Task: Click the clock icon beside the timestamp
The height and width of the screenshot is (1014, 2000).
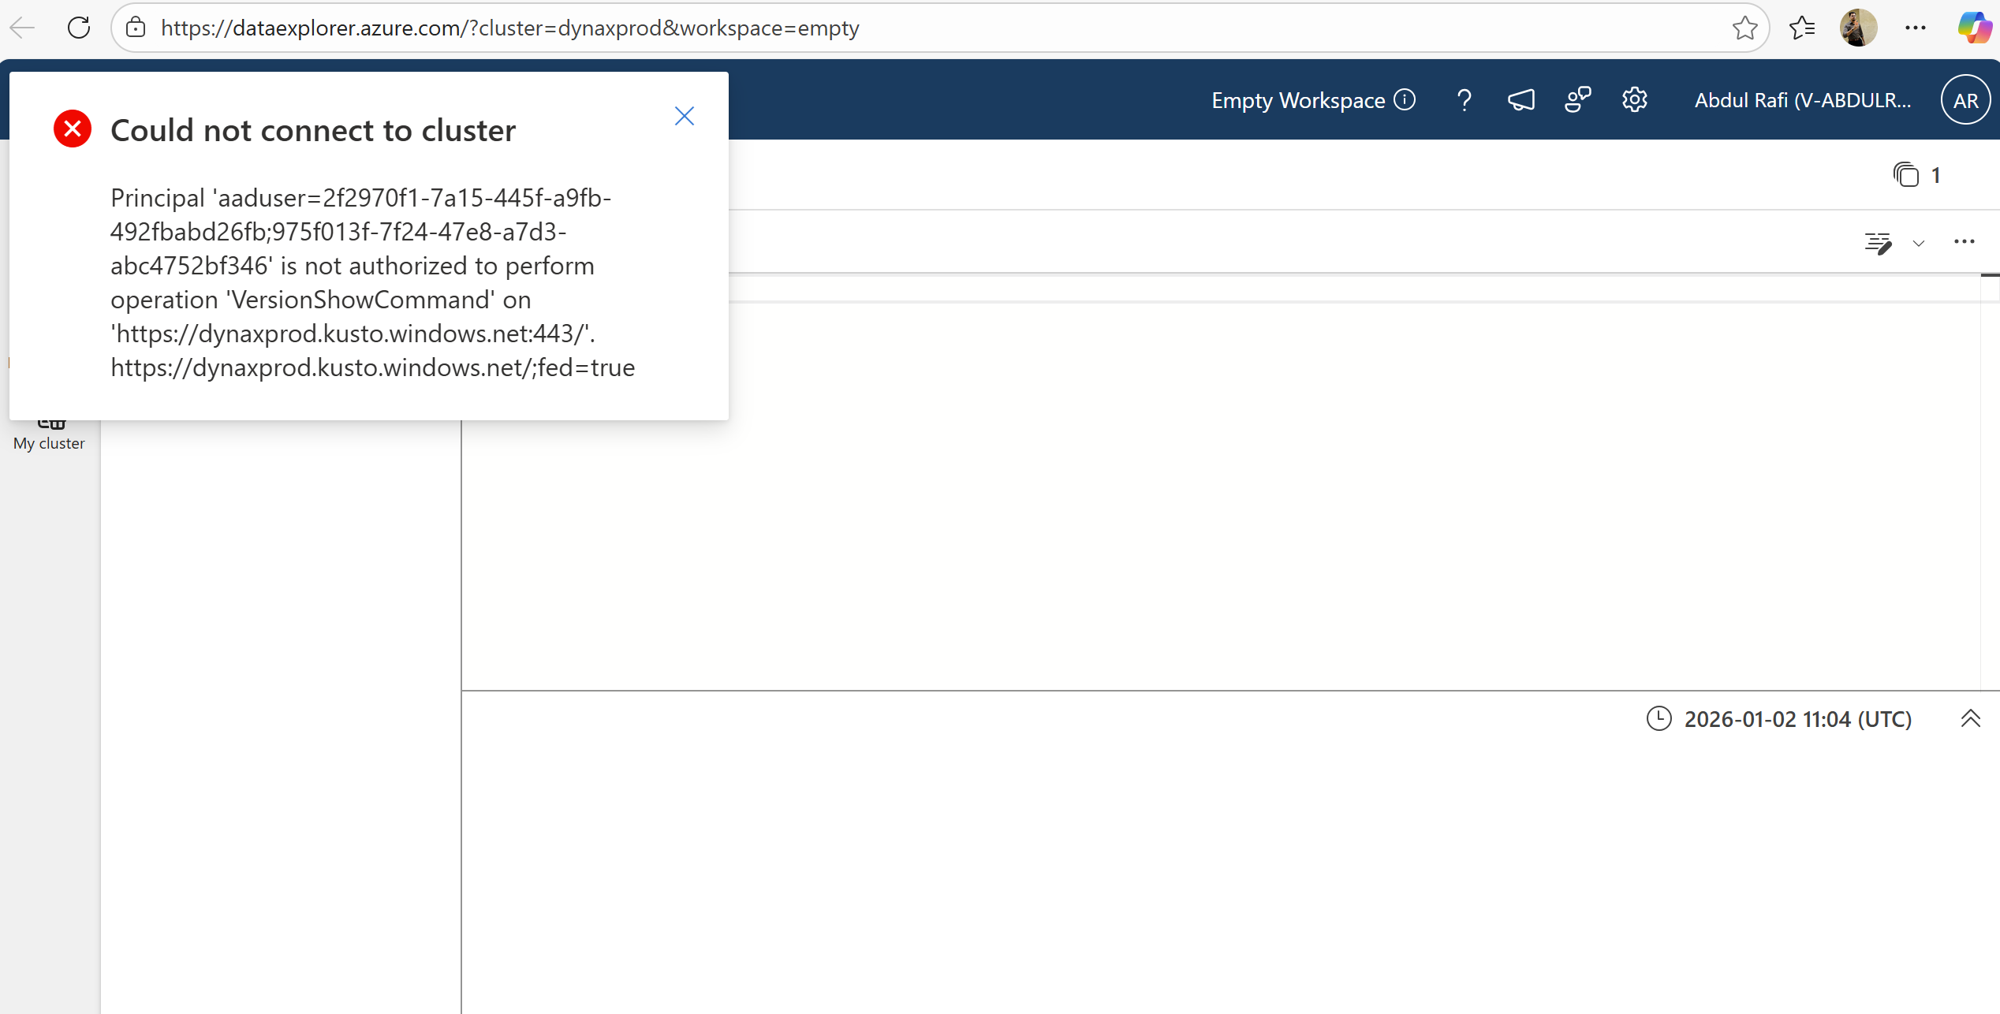Action: 1659,718
